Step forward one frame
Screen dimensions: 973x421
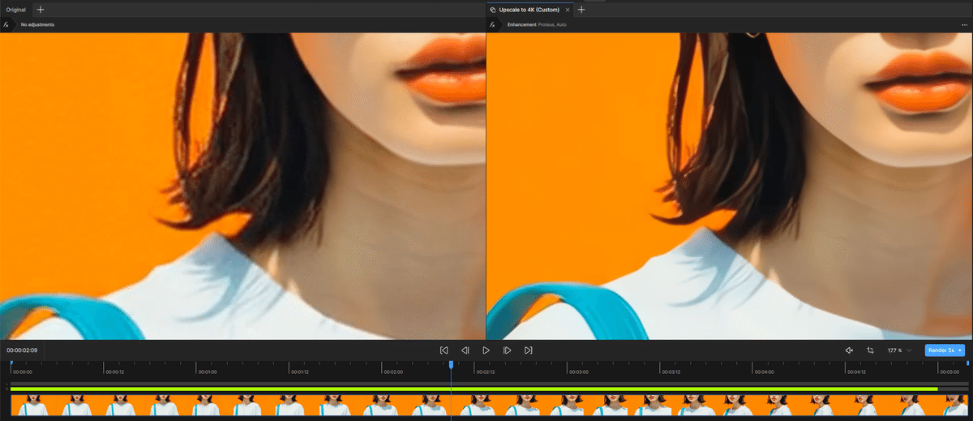[507, 350]
